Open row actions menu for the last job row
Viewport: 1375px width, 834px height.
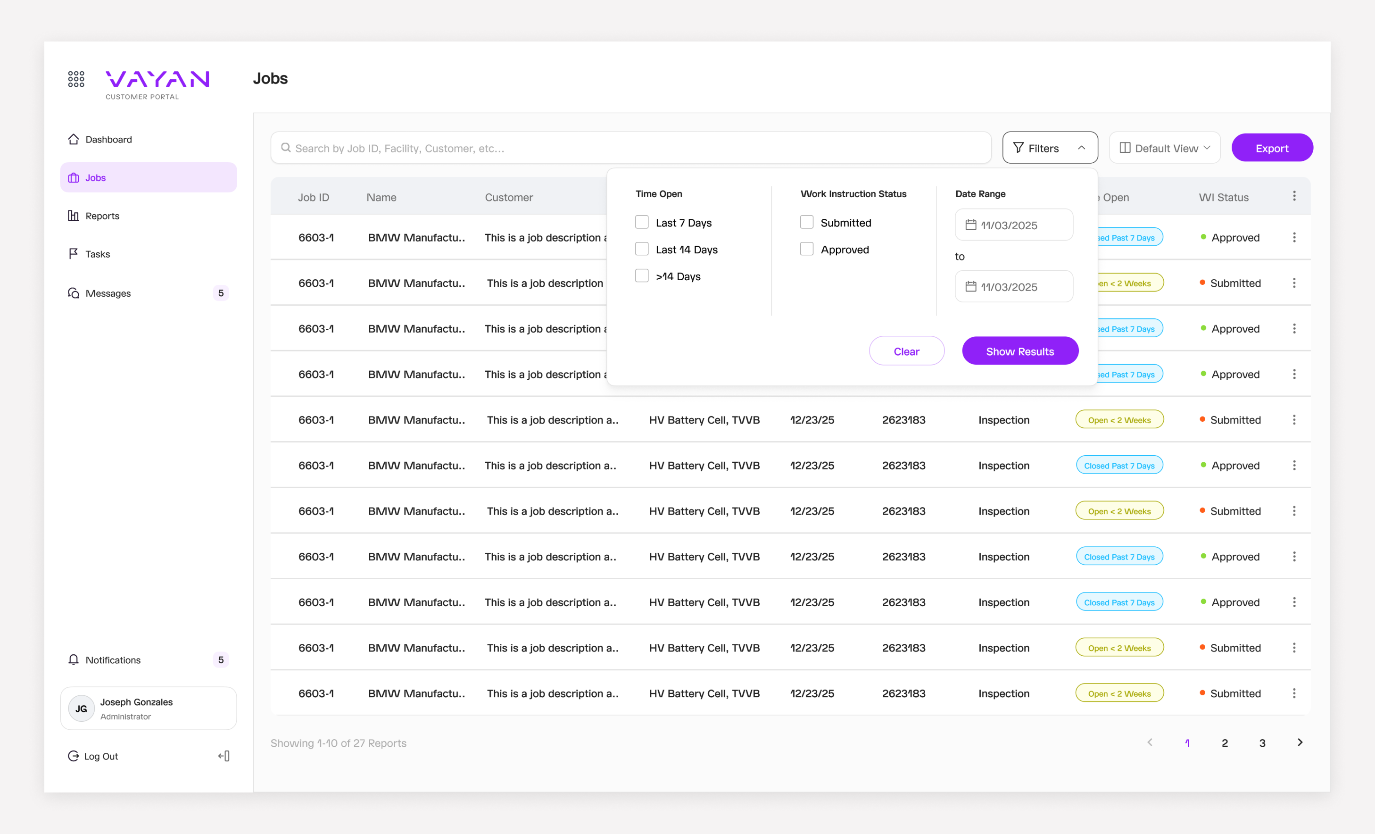pyautogui.click(x=1294, y=693)
